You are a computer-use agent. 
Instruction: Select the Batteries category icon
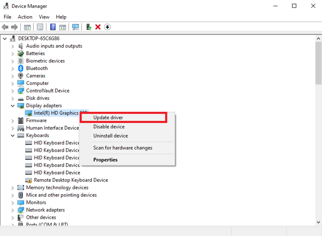(x=20, y=53)
